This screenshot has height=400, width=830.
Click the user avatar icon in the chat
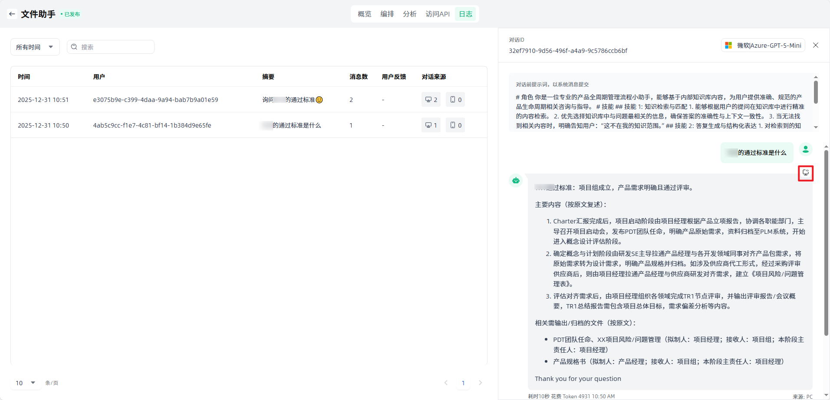806,150
